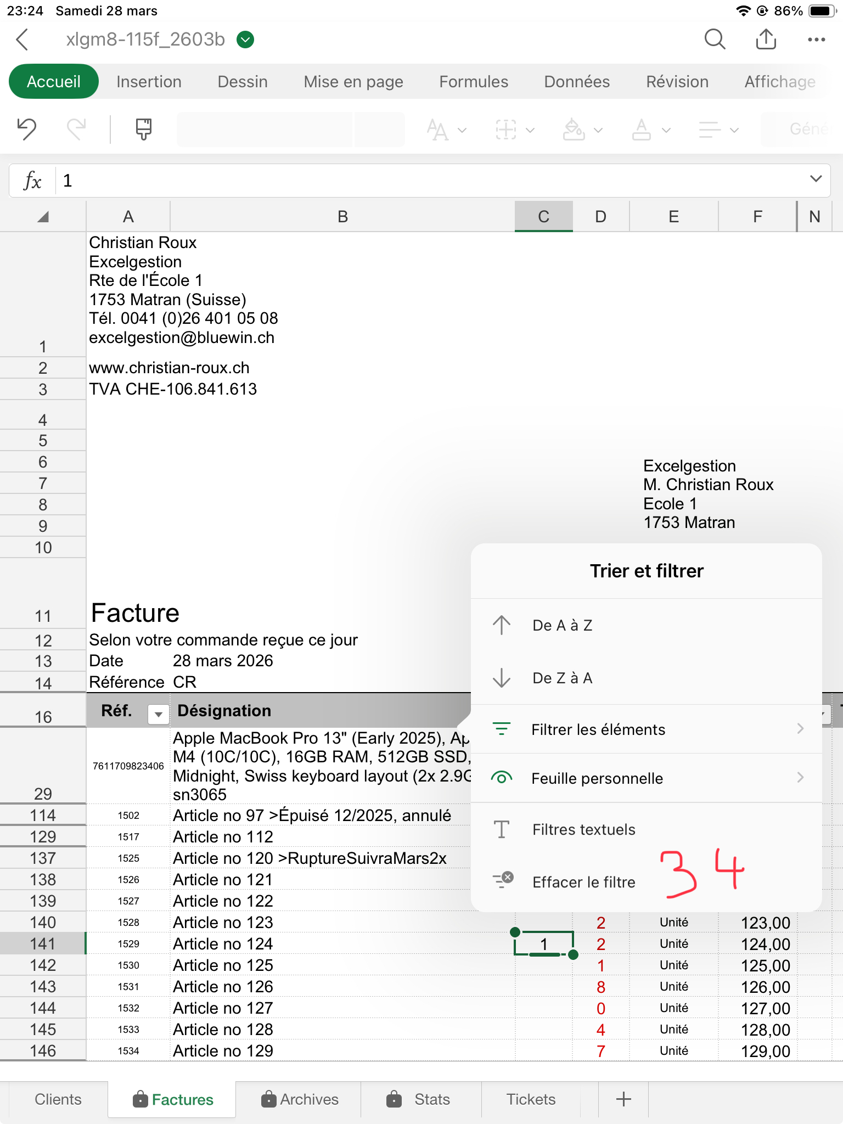Open the Réf. column filter dropdown

(x=158, y=713)
